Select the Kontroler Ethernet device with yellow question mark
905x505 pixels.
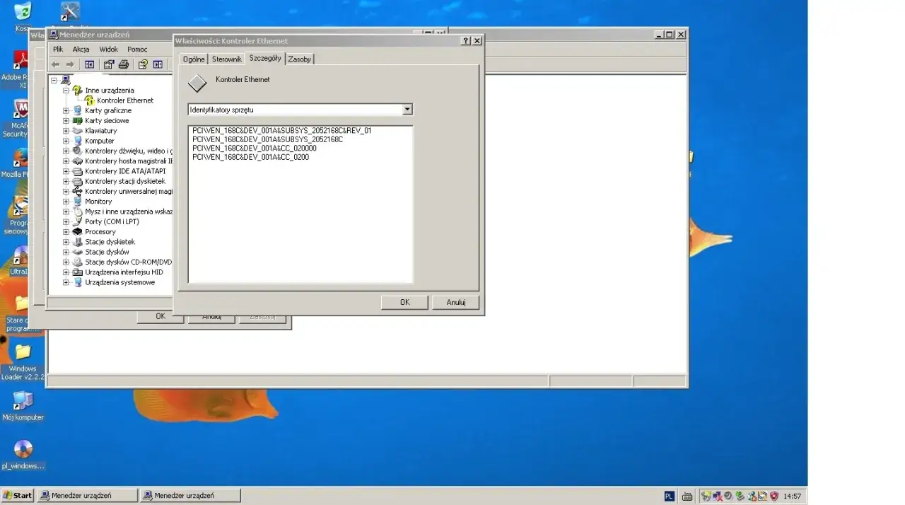click(124, 100)
